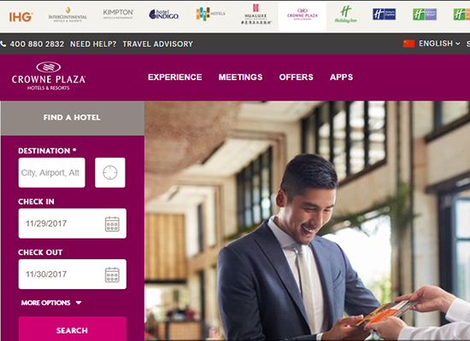The image size is (470, 341).
Task: Expand More Options in hotel search
Action: pyautogui.click(x=51, y=303)
